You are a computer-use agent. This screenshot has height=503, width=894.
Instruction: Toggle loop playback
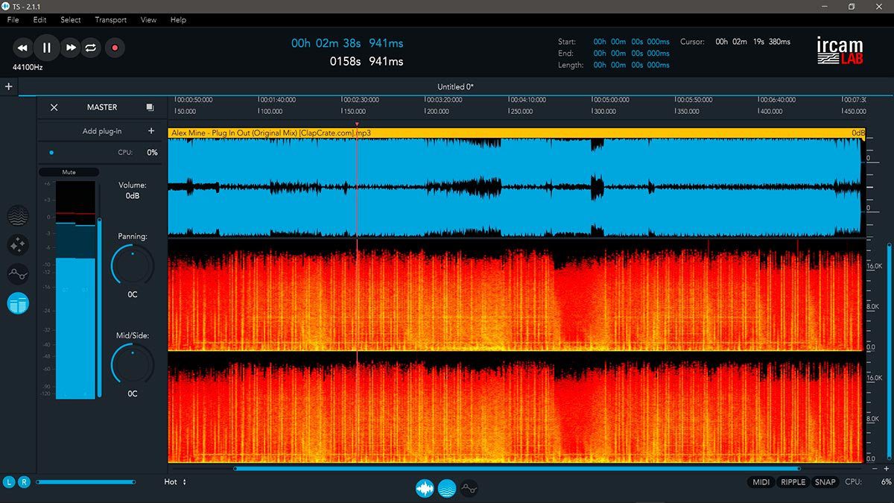tap(90, 48)
